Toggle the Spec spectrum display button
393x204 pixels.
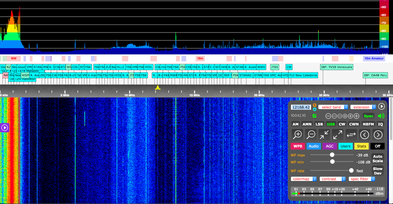click(x=368, y=116)
